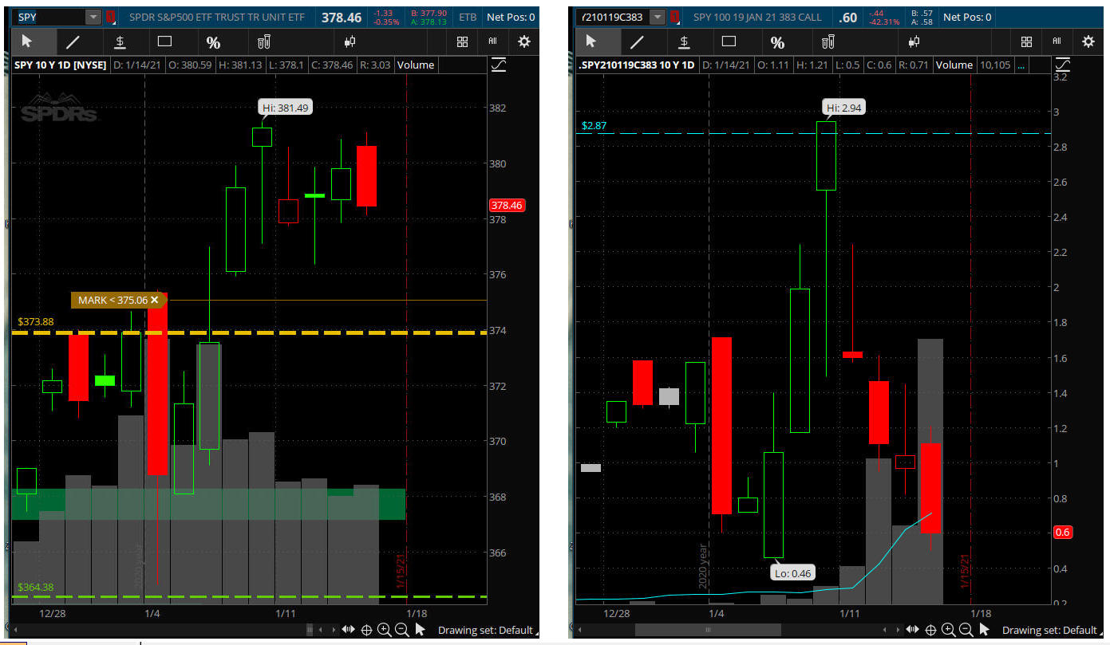Viewport: 1110px width, 645px height.
Task: Click zoom in magnifier below option chart
Action: 948,630
